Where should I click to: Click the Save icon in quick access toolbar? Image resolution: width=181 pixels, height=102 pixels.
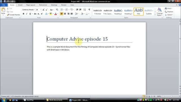[5, 1]
